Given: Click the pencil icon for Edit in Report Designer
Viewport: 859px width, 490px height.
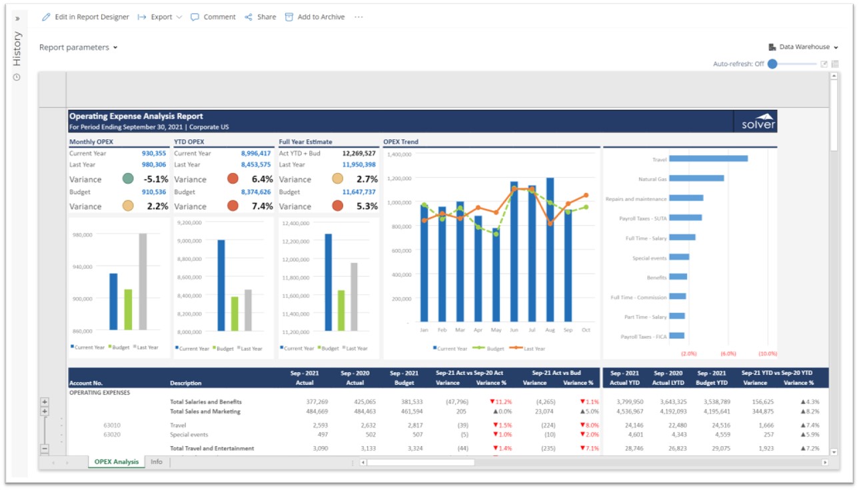Looking at the screenshot, I should tap(46, 17).
